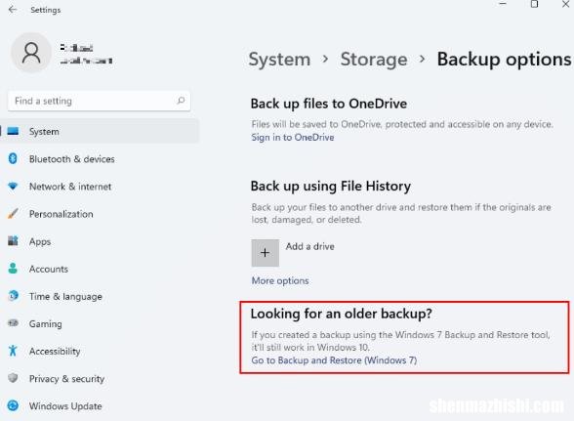The width and height of the screenshot is (574, 421).
Task: Click the Gaming controller icon
Action: coord(13,323)
